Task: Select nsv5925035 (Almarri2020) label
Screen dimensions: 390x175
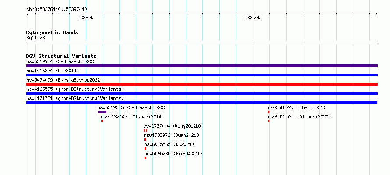Action: [x=299, y=117]
